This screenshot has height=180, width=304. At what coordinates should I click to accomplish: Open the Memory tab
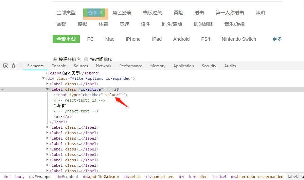tap(158, 66)
